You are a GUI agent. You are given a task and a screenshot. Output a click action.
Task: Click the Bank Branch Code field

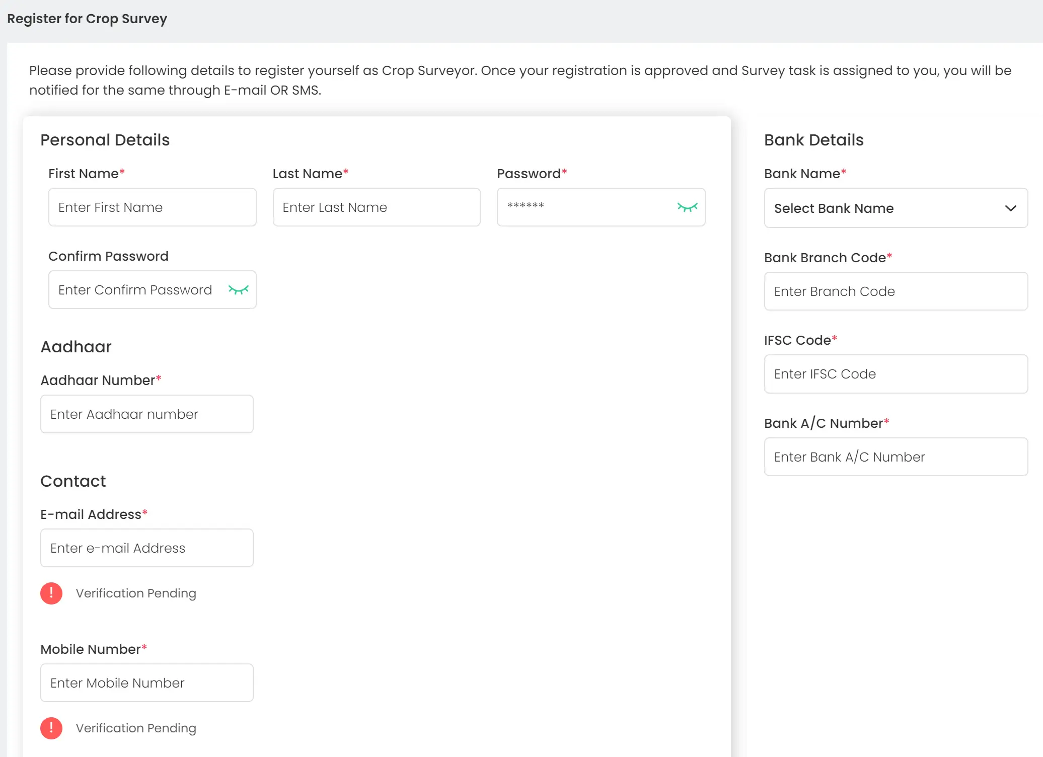[x=896, y=291]
